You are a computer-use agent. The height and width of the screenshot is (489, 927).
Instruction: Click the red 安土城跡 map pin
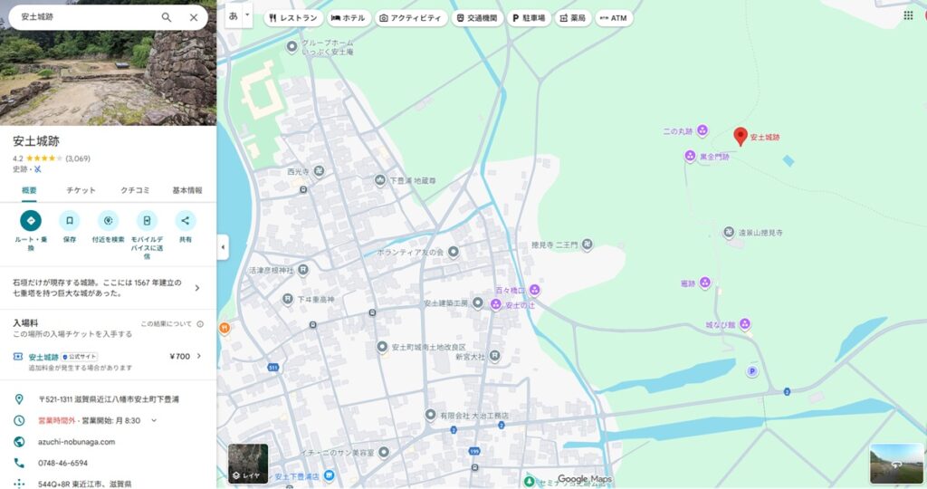pyautogui.click(x=740, y=136)
